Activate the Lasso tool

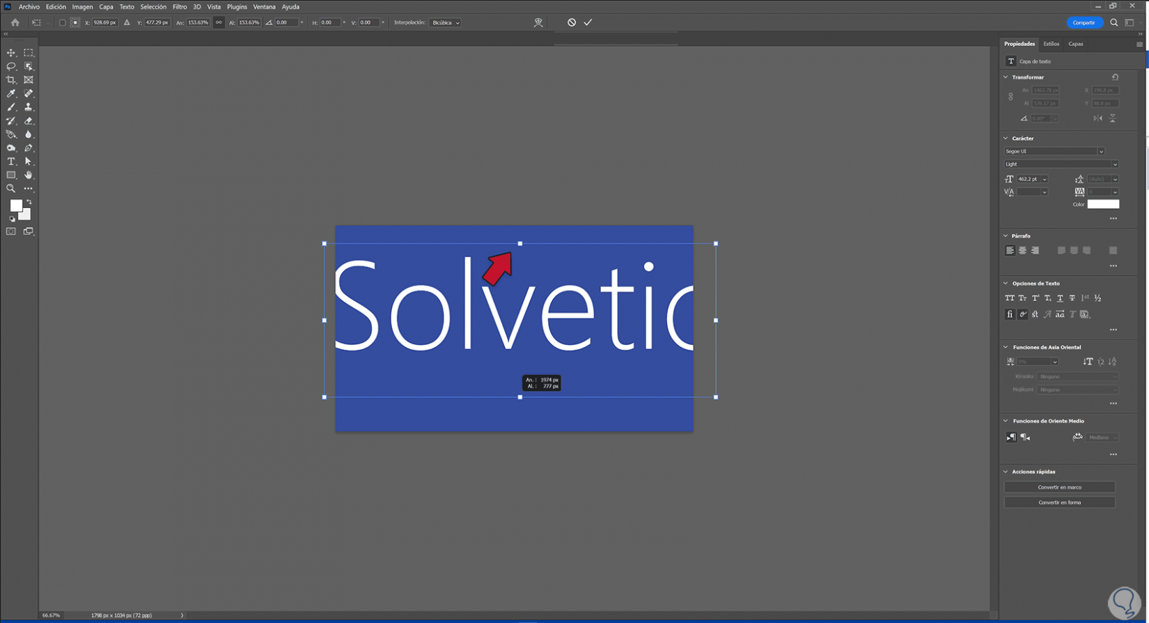[11, 66]
